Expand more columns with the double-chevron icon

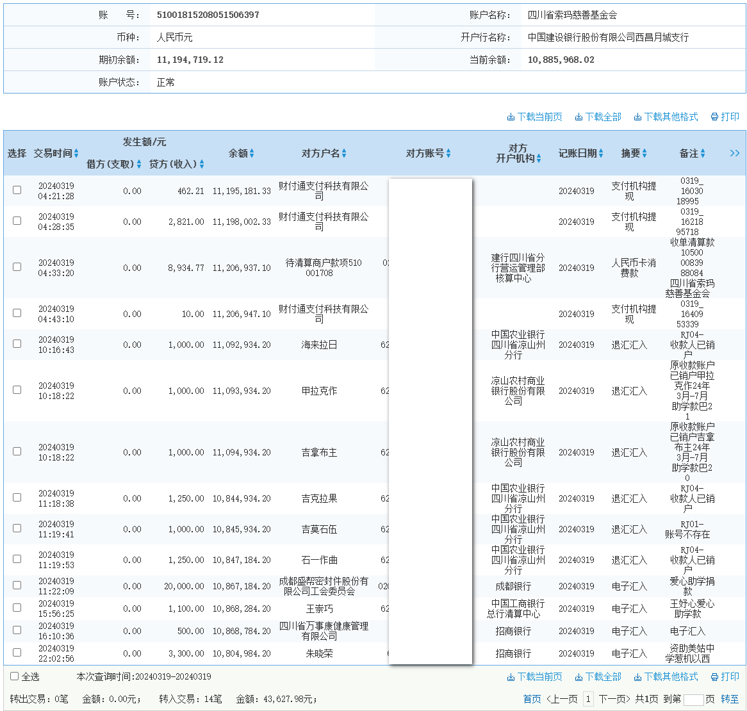pos(735,153)
